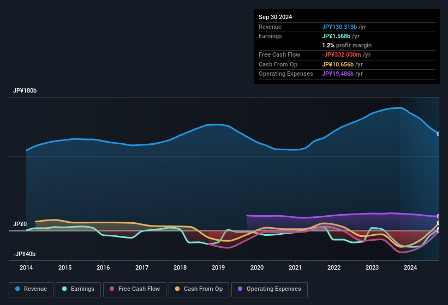Toggle the Earnings legend button
448x305 pixels.
[x=78, y=289]
